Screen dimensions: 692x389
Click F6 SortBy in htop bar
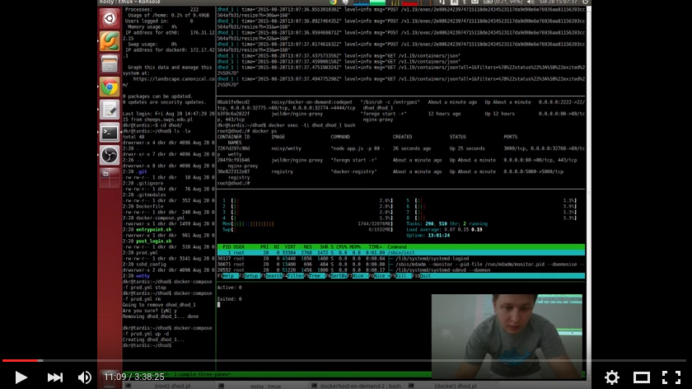[x=336, y=276]
